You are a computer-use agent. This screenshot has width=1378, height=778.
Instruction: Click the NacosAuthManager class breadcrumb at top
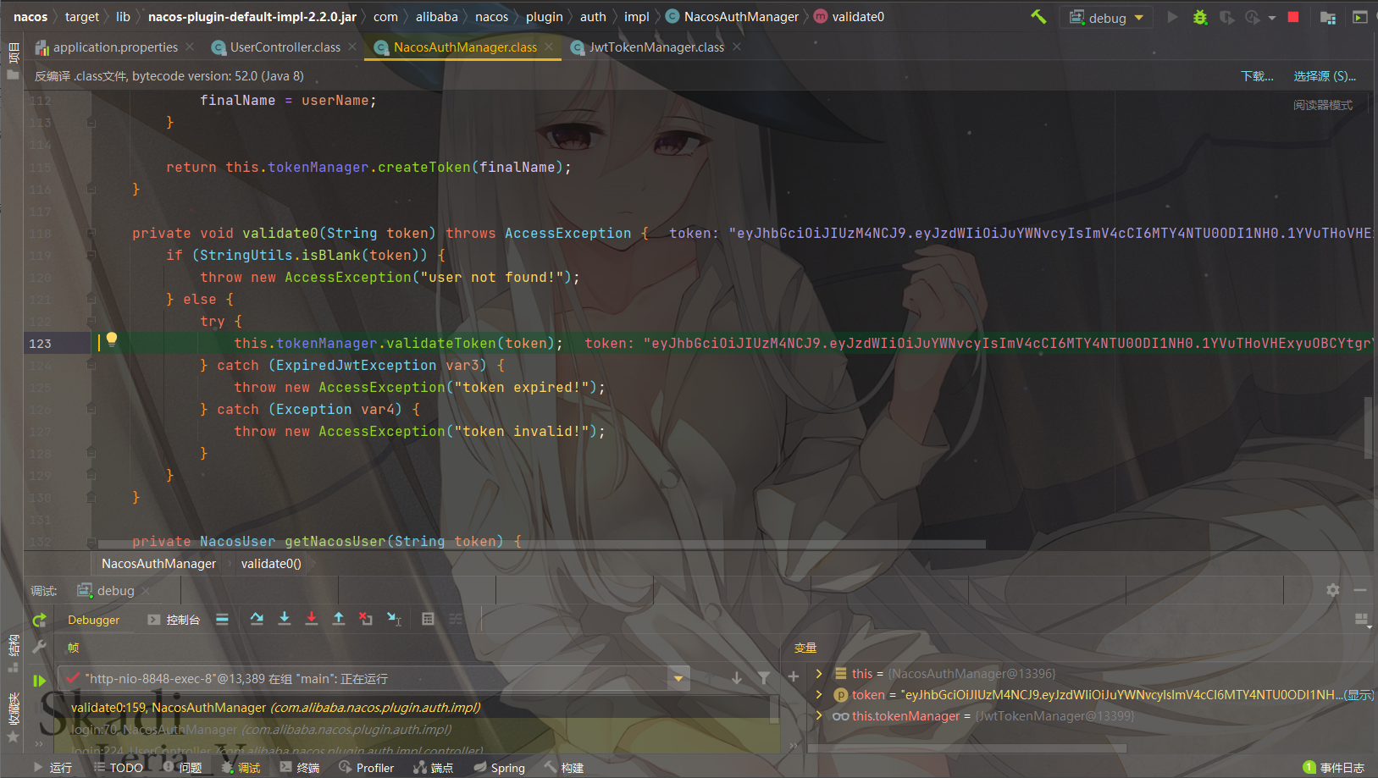(x=732, y=17)
